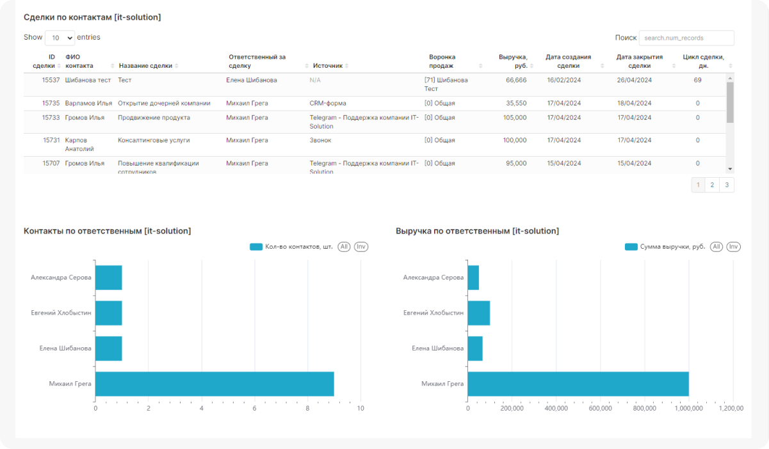This screenshot has width=769, height=449.
Task: Click responsible Елена Шибанова in table
Action: click(252, 80)
